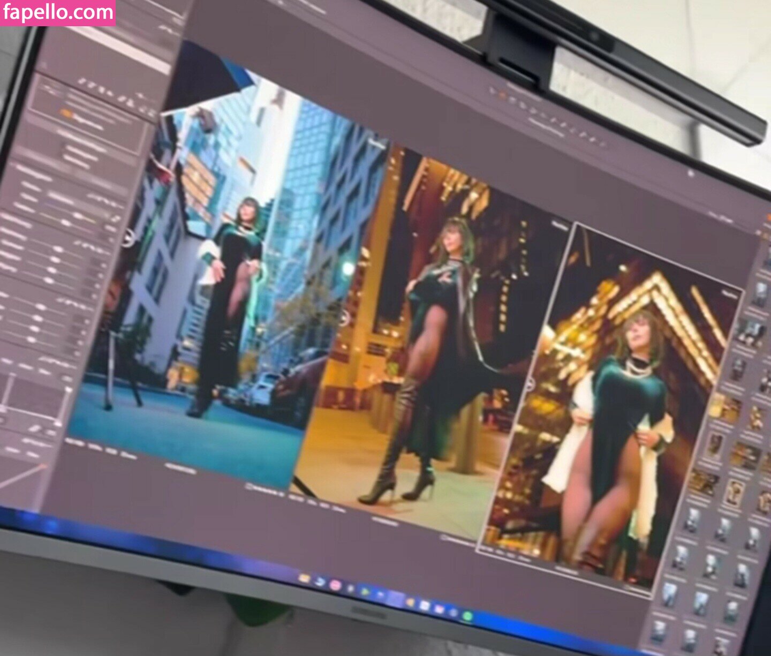The image size is (771, 656).
Task: Click the circular badge on middle photo's left edge
Action: (x=343, y=319)
